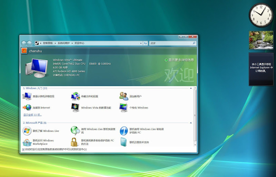Click the Back navigation arrow button
This screenshot has height=177, width=276.
click(24, 43)
